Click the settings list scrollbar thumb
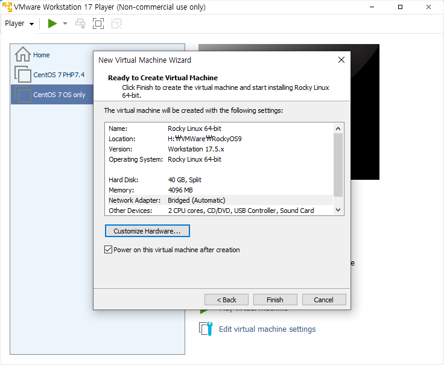This screenshot has width=444, height=365. click(338, 165)
